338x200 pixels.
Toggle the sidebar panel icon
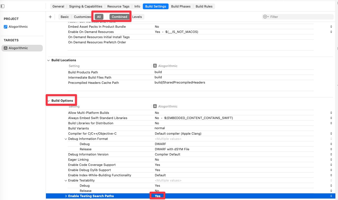point(2,6)
